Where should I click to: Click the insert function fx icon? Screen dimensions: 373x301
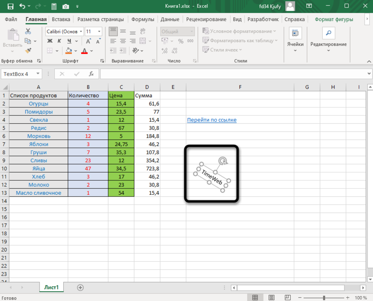tap(91, 74)
